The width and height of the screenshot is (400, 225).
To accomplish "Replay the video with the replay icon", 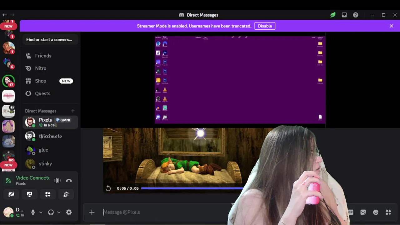I will [108, 188].
